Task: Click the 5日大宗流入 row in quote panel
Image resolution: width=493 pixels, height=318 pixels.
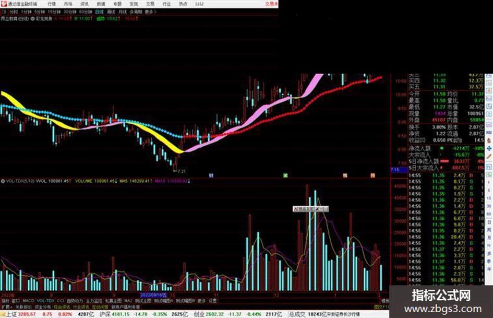Action: point(447,168)
